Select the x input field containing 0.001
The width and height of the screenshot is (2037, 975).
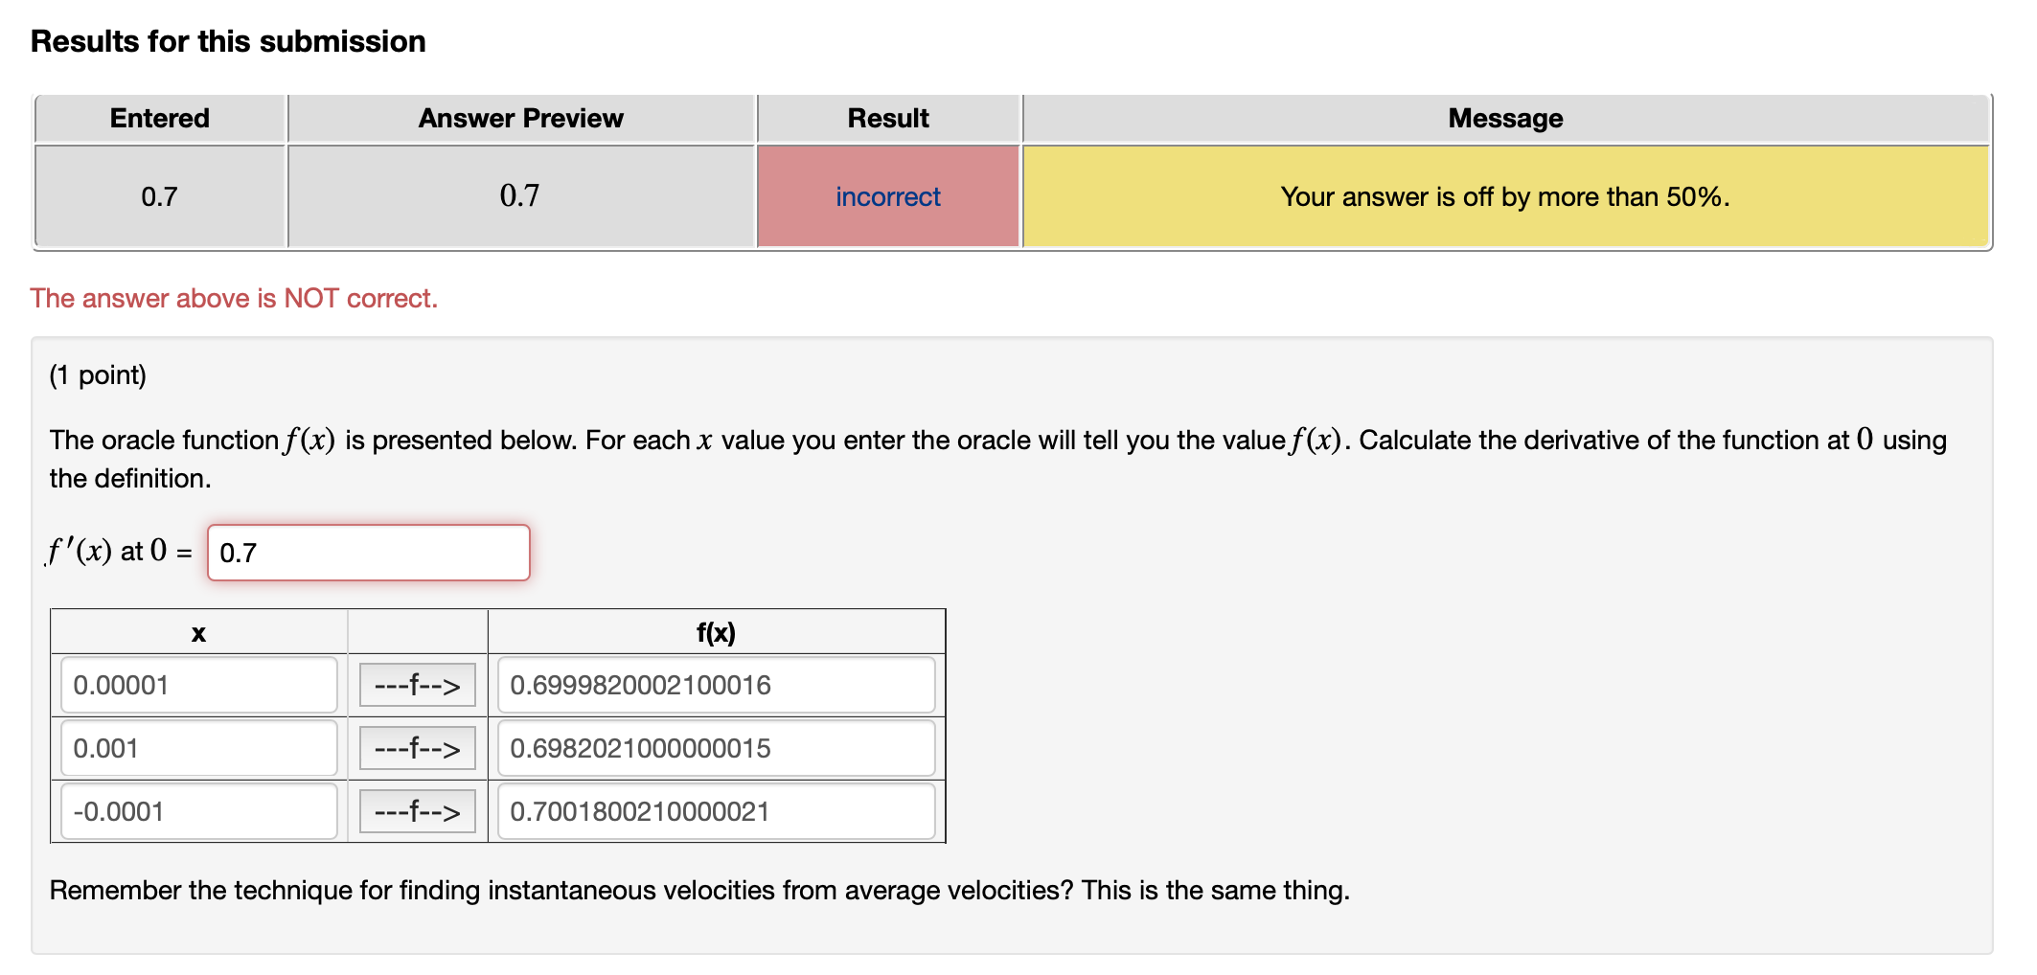[197, 747]
